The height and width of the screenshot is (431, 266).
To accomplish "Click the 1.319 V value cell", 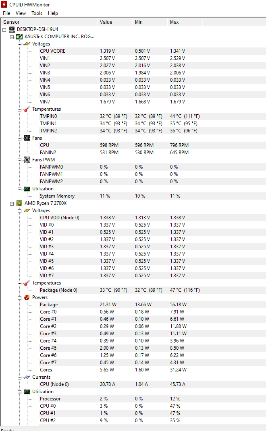I will pos(107,51).
